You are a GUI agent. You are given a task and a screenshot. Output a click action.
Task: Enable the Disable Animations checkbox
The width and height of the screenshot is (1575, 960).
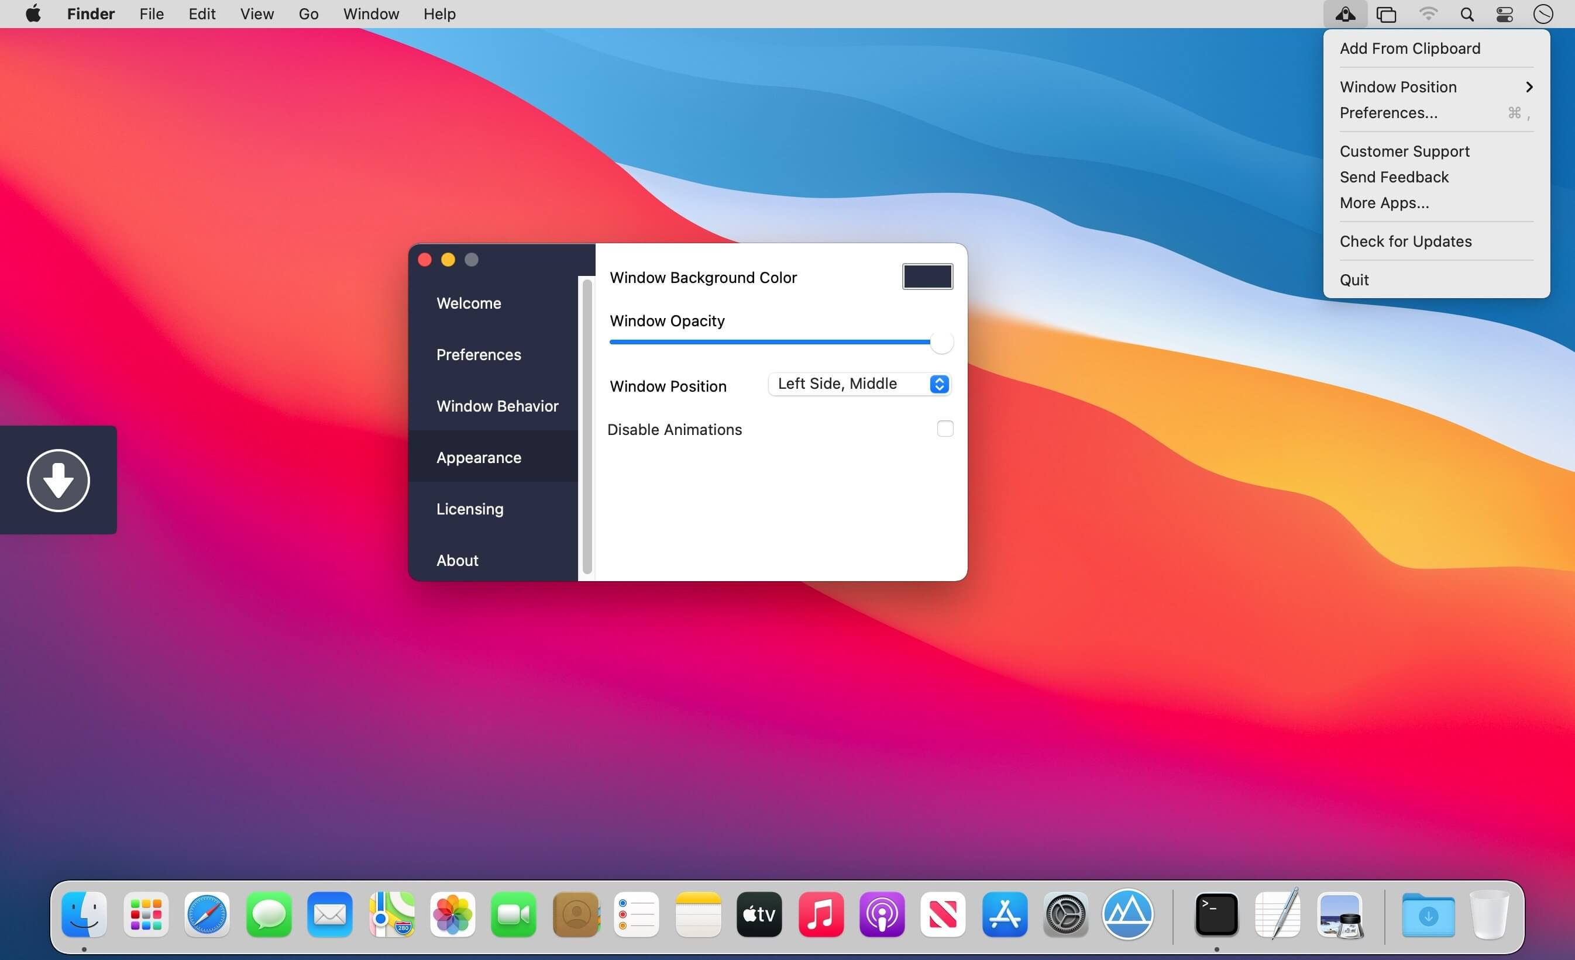(x=945, y=429)
